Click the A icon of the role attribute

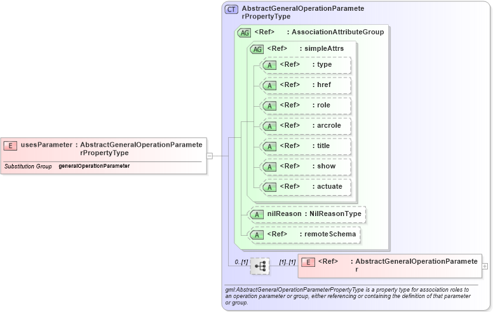(x=269, y=106)
